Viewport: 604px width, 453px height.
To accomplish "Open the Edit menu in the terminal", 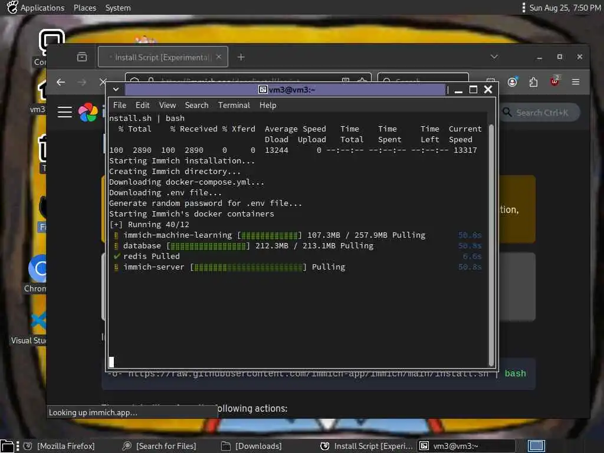I will [x=142, y=105].
